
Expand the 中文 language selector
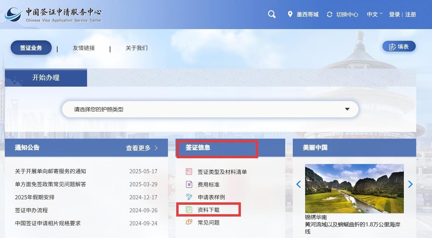click(x=374, y=14)
